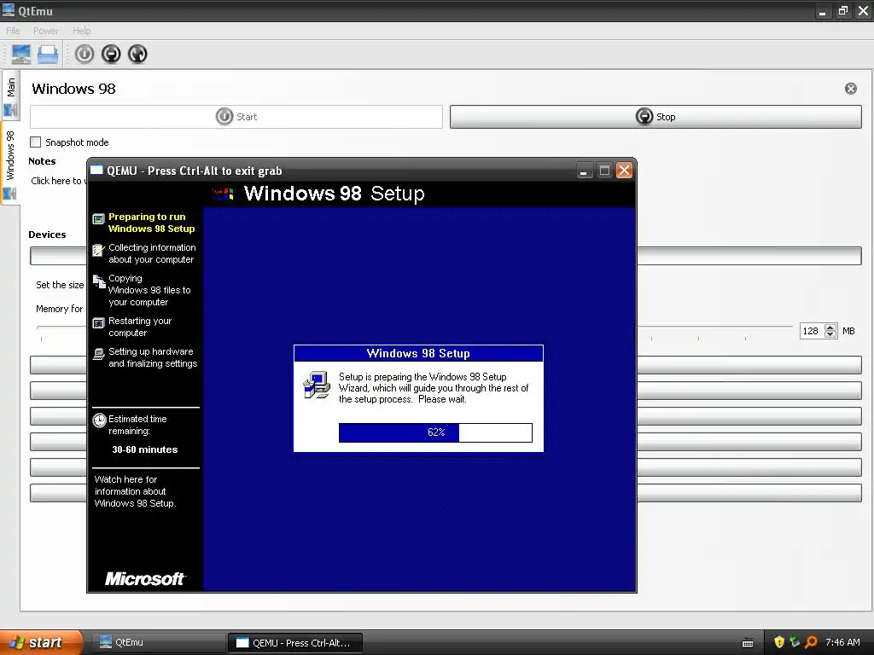Click the Devices section heading
This screenshot has width=874, height=655.
48,235
